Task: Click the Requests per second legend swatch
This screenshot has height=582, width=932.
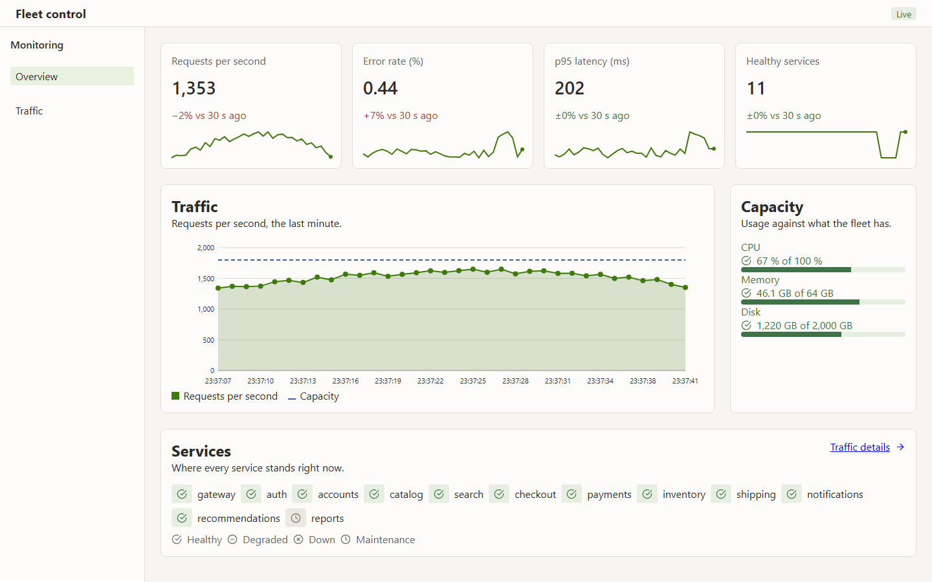Action: 175,396
